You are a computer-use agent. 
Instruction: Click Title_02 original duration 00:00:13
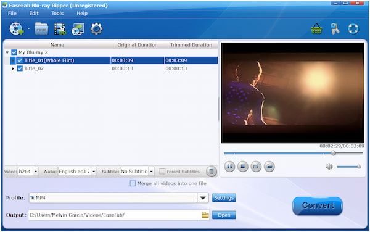tap(123, 68)
